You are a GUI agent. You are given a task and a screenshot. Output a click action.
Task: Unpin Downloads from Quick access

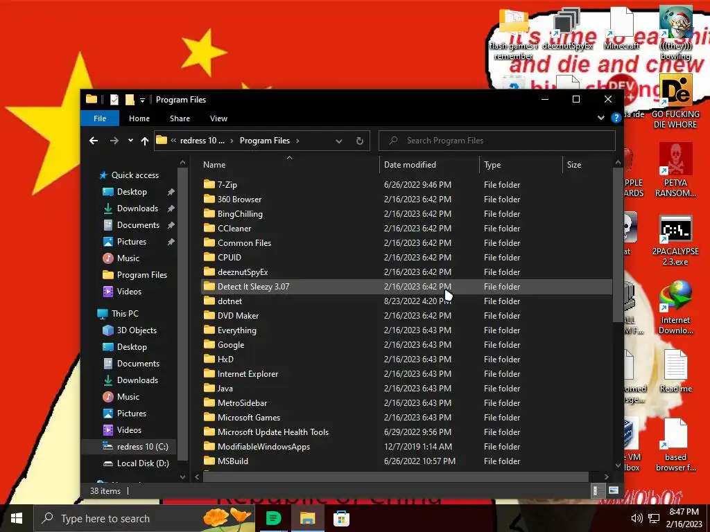pos(171,209)
